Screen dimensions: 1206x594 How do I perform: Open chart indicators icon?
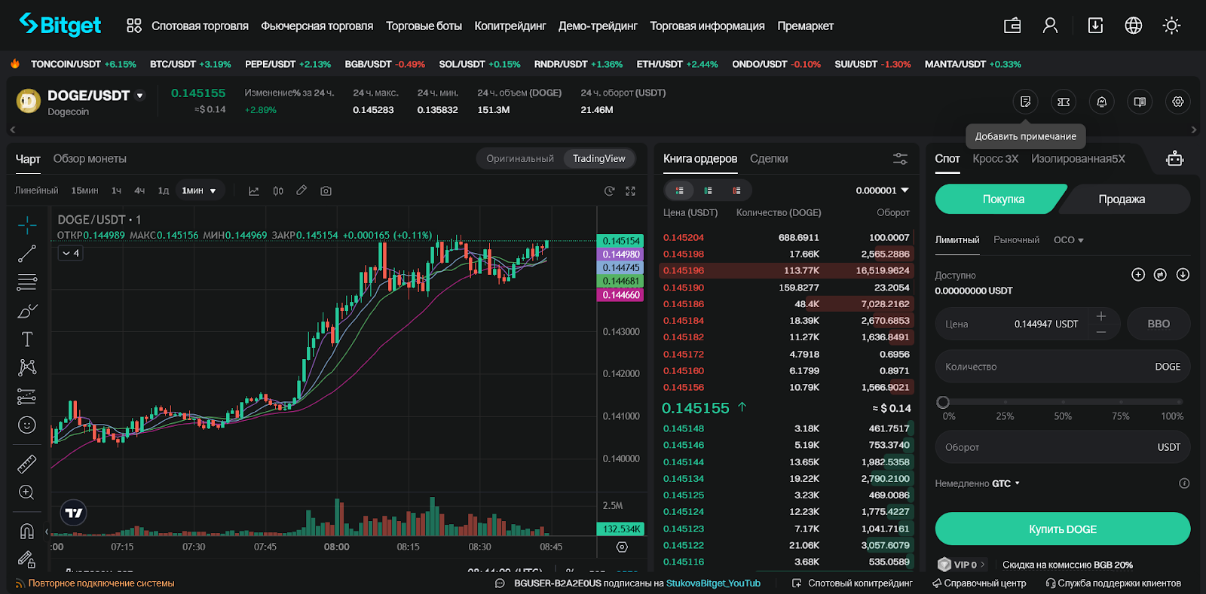pos(254,191)
